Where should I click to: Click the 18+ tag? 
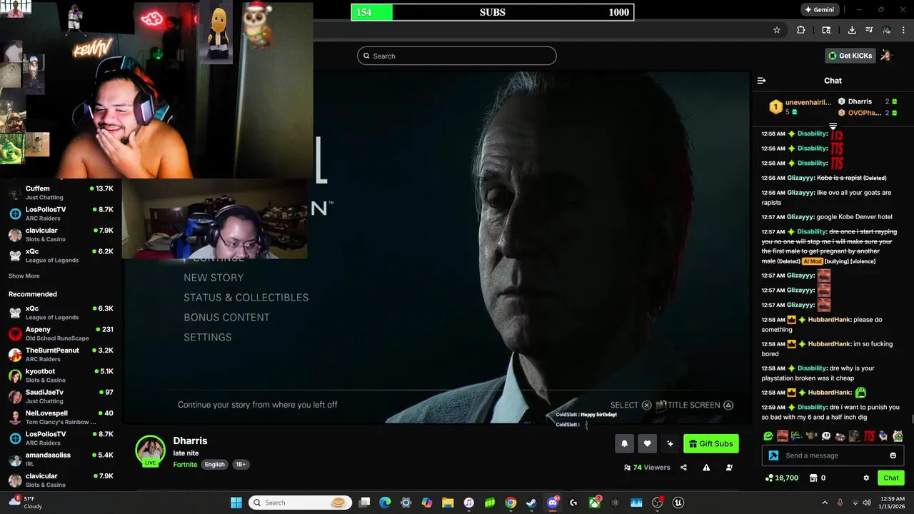coord(241,464)
